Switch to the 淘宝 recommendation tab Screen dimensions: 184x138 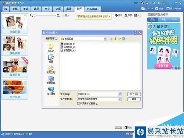pos(164,20)
